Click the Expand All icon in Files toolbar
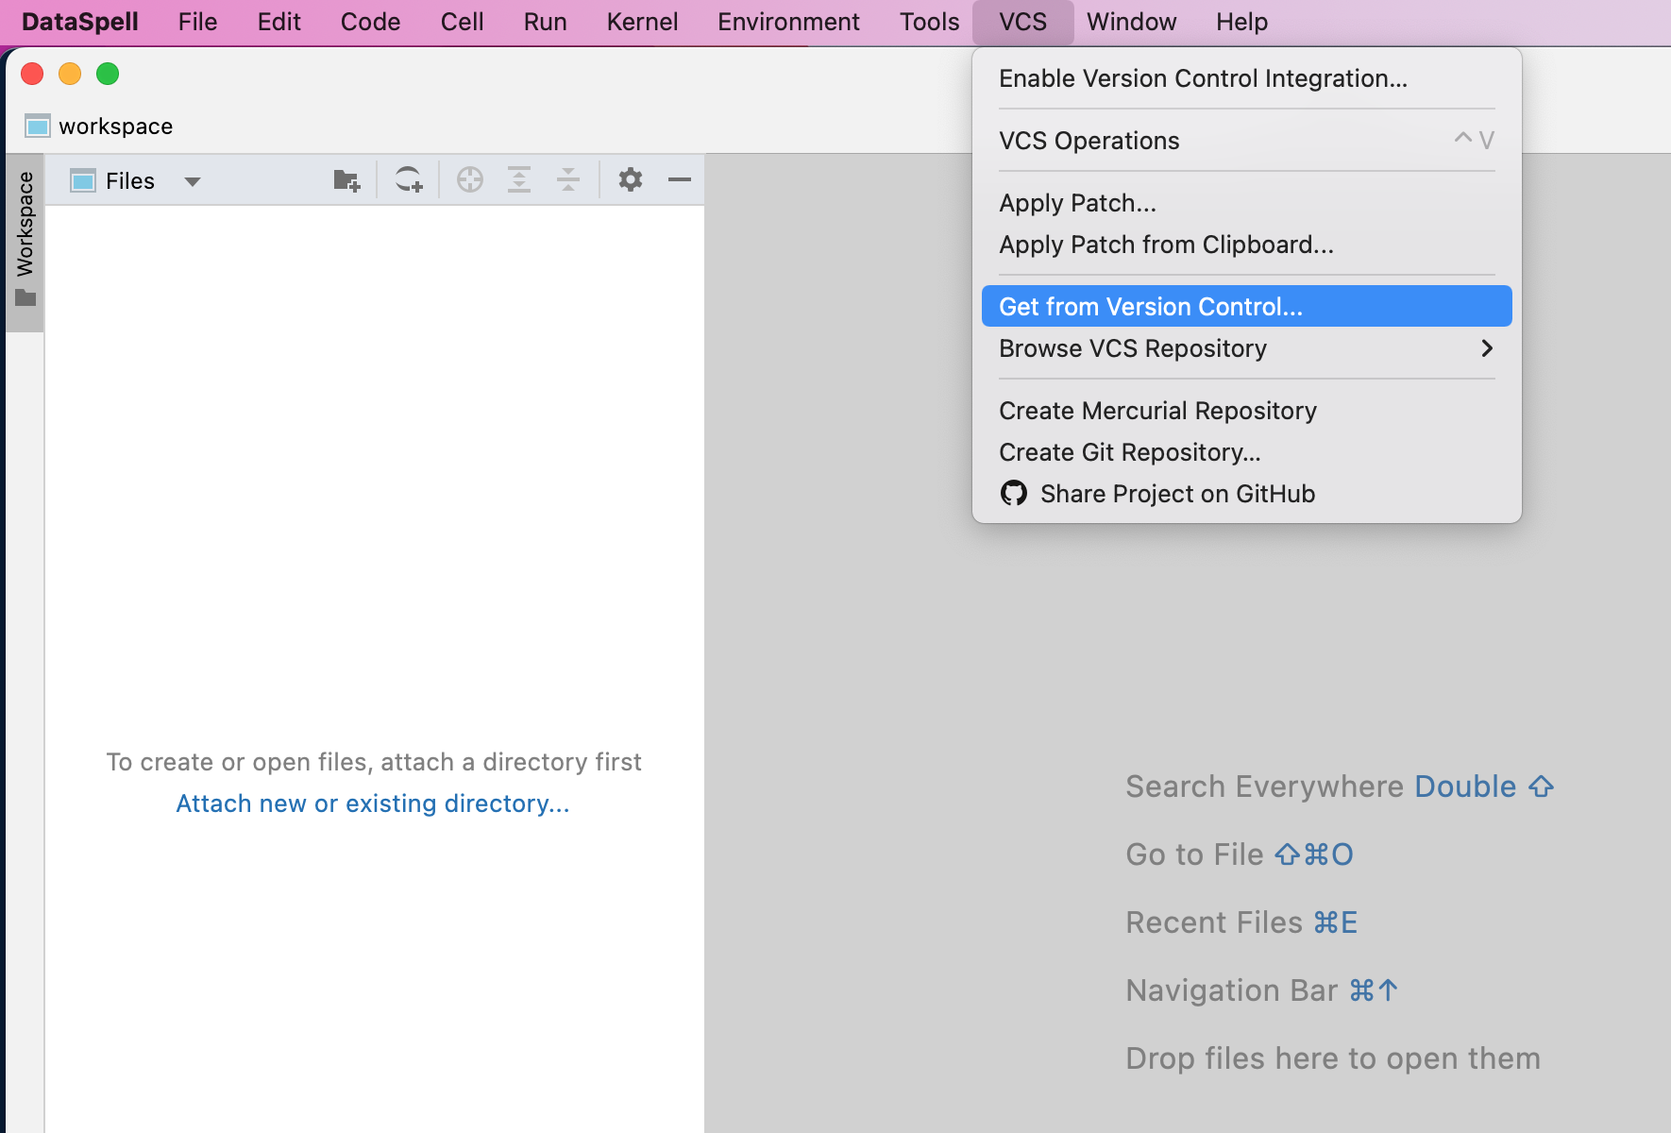The width and height of the screenshot is (1671, 1133). pyautogui.click(x=519, y=179)
